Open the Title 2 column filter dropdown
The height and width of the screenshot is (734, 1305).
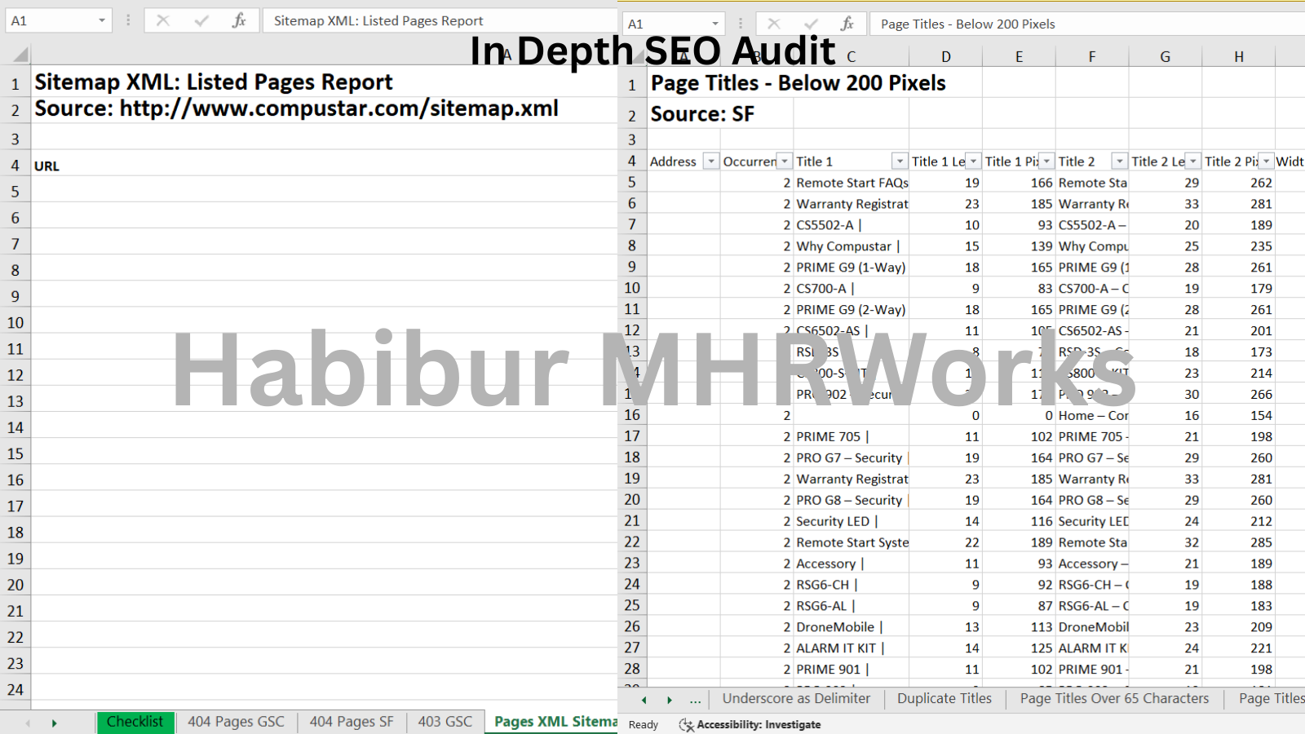(1119, 161)
